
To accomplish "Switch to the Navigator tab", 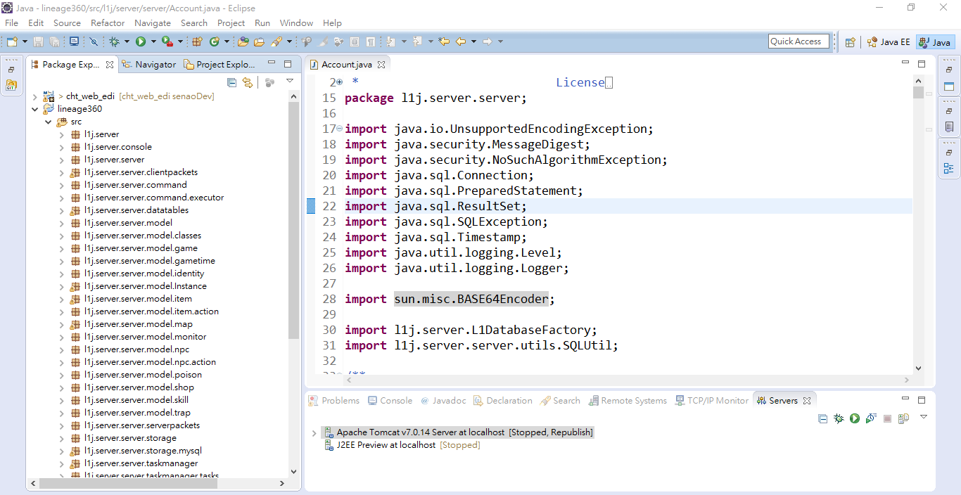I will pos(149,64).
